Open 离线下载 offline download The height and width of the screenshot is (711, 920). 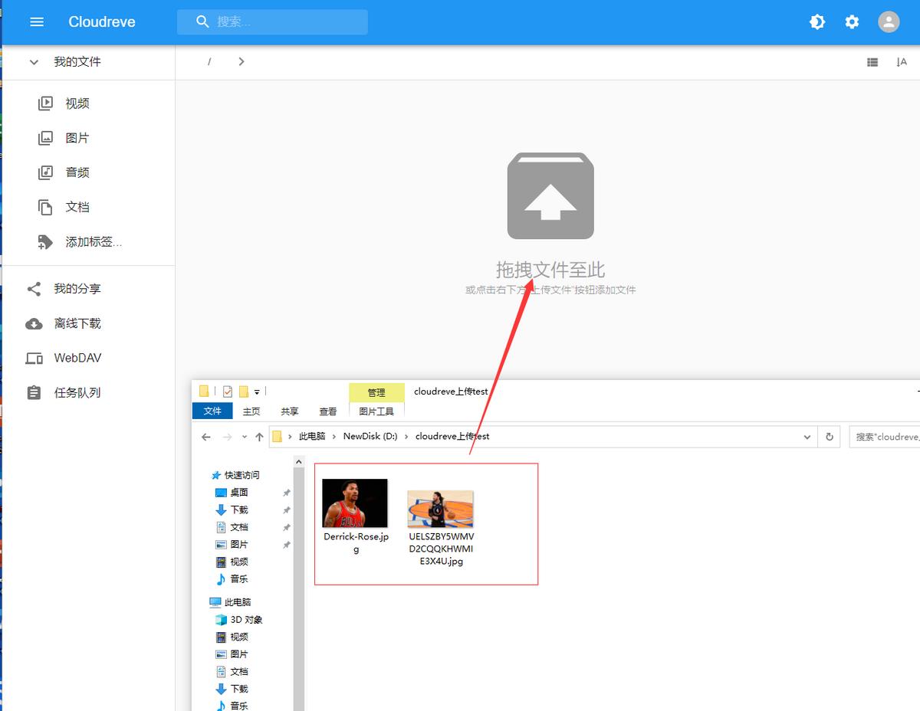coord(77,323)
